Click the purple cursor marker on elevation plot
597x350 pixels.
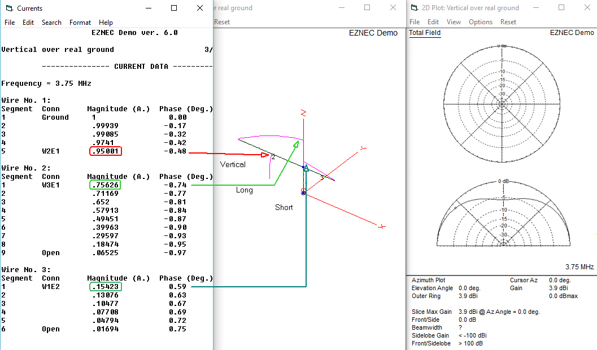[455, 208]
